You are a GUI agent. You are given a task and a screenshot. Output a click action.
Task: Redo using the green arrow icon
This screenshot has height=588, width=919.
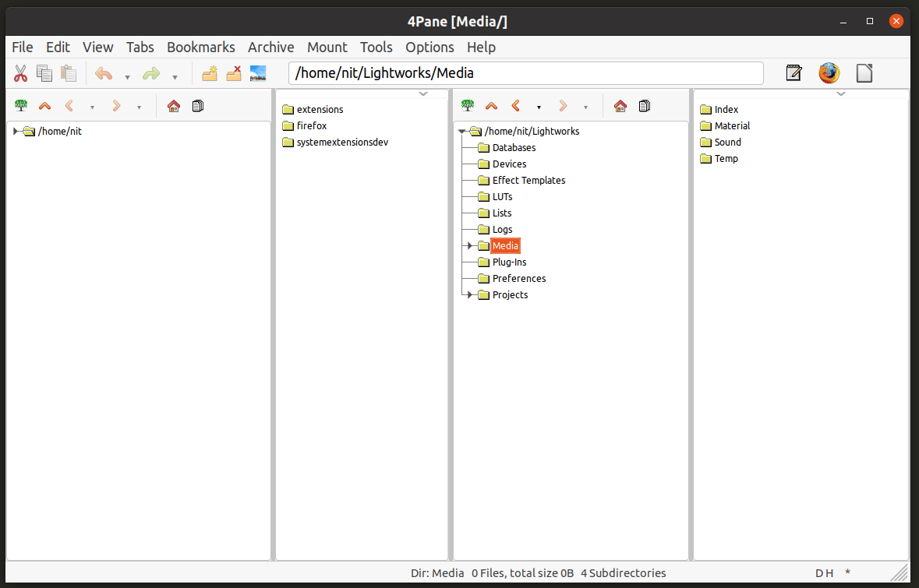pyautogui.click(x=154, y=73)
